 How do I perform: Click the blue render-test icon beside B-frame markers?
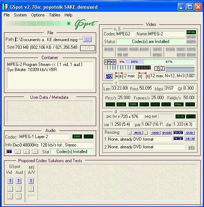point(109,76)
